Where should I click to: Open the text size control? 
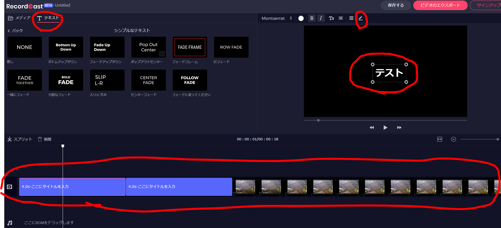331,18
